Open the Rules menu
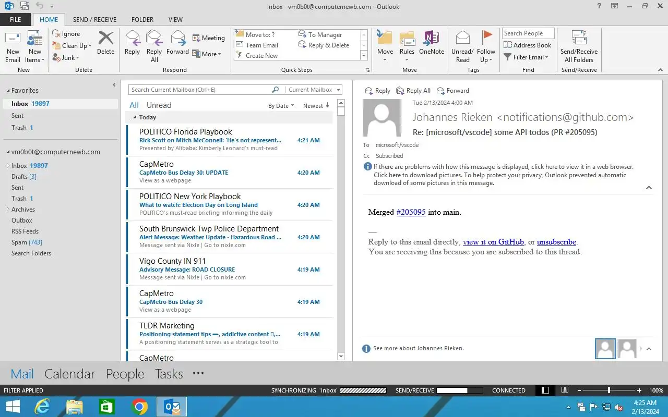 [x=407, y=46]
